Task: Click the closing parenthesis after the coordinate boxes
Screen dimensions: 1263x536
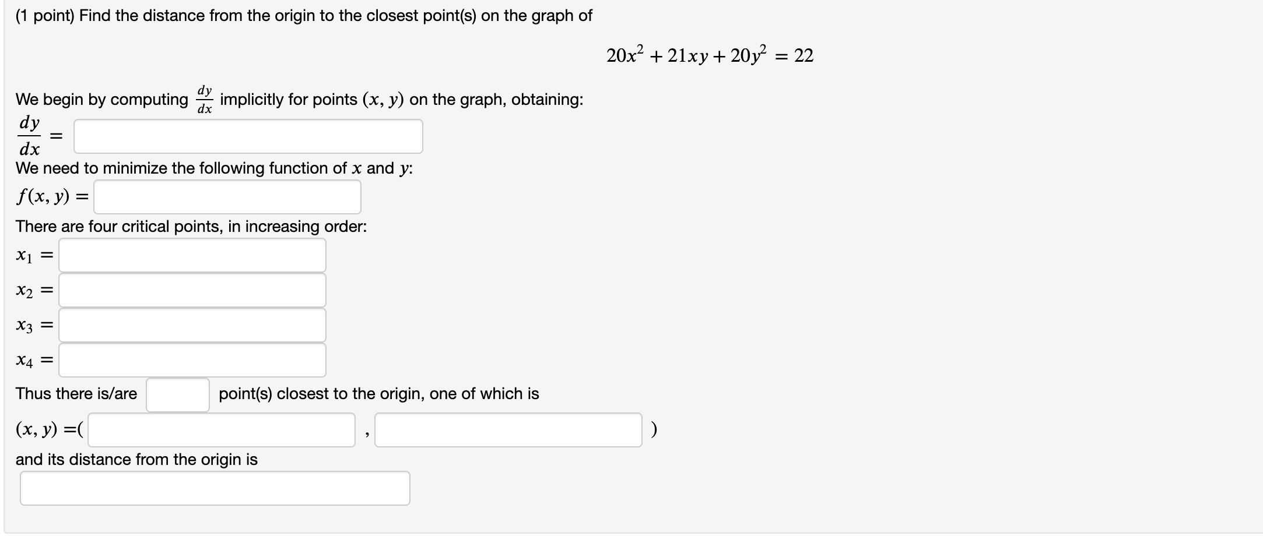Action: [x=653, y=430]
